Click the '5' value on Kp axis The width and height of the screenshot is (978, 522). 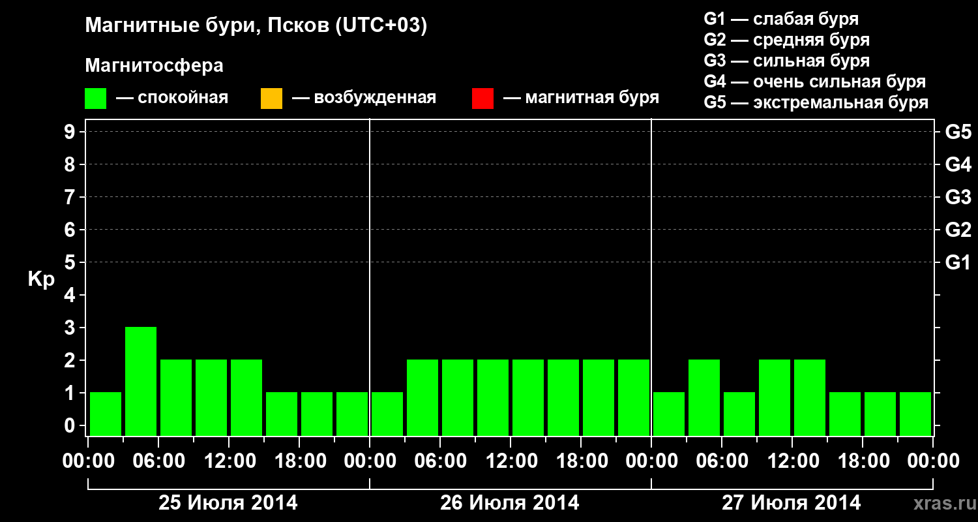click(71, 262)
